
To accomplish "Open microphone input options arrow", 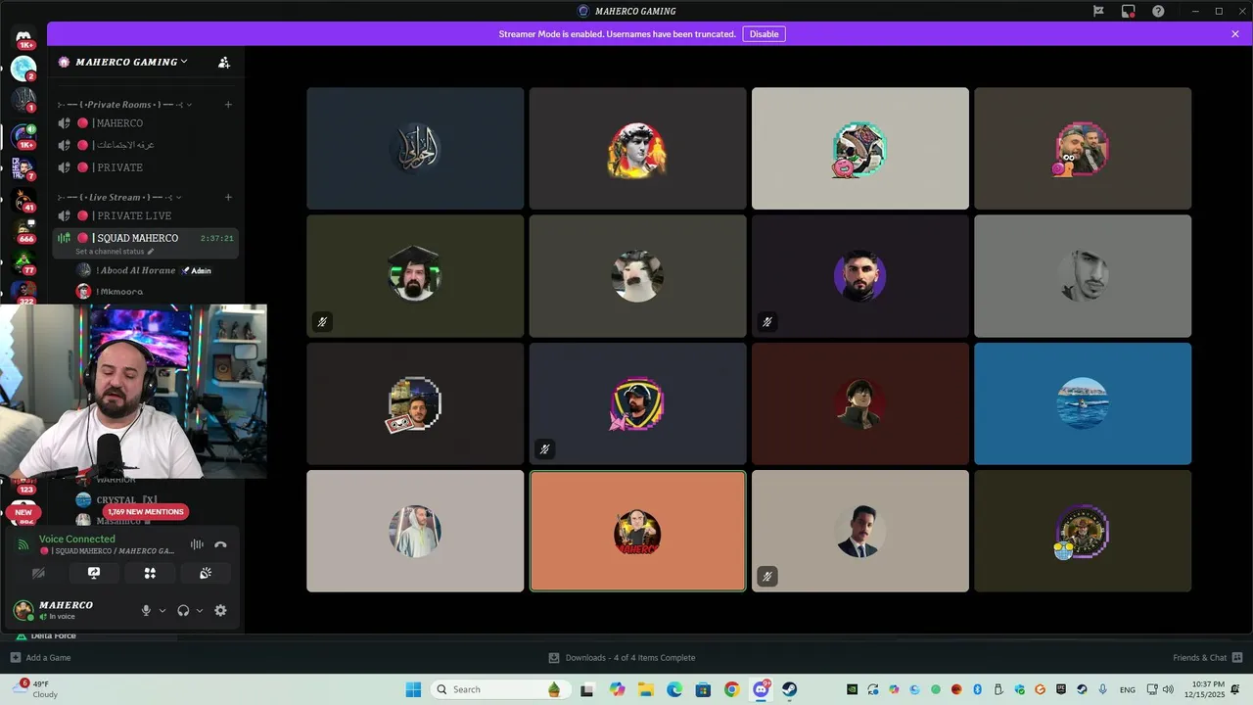I will click(162, 610).
